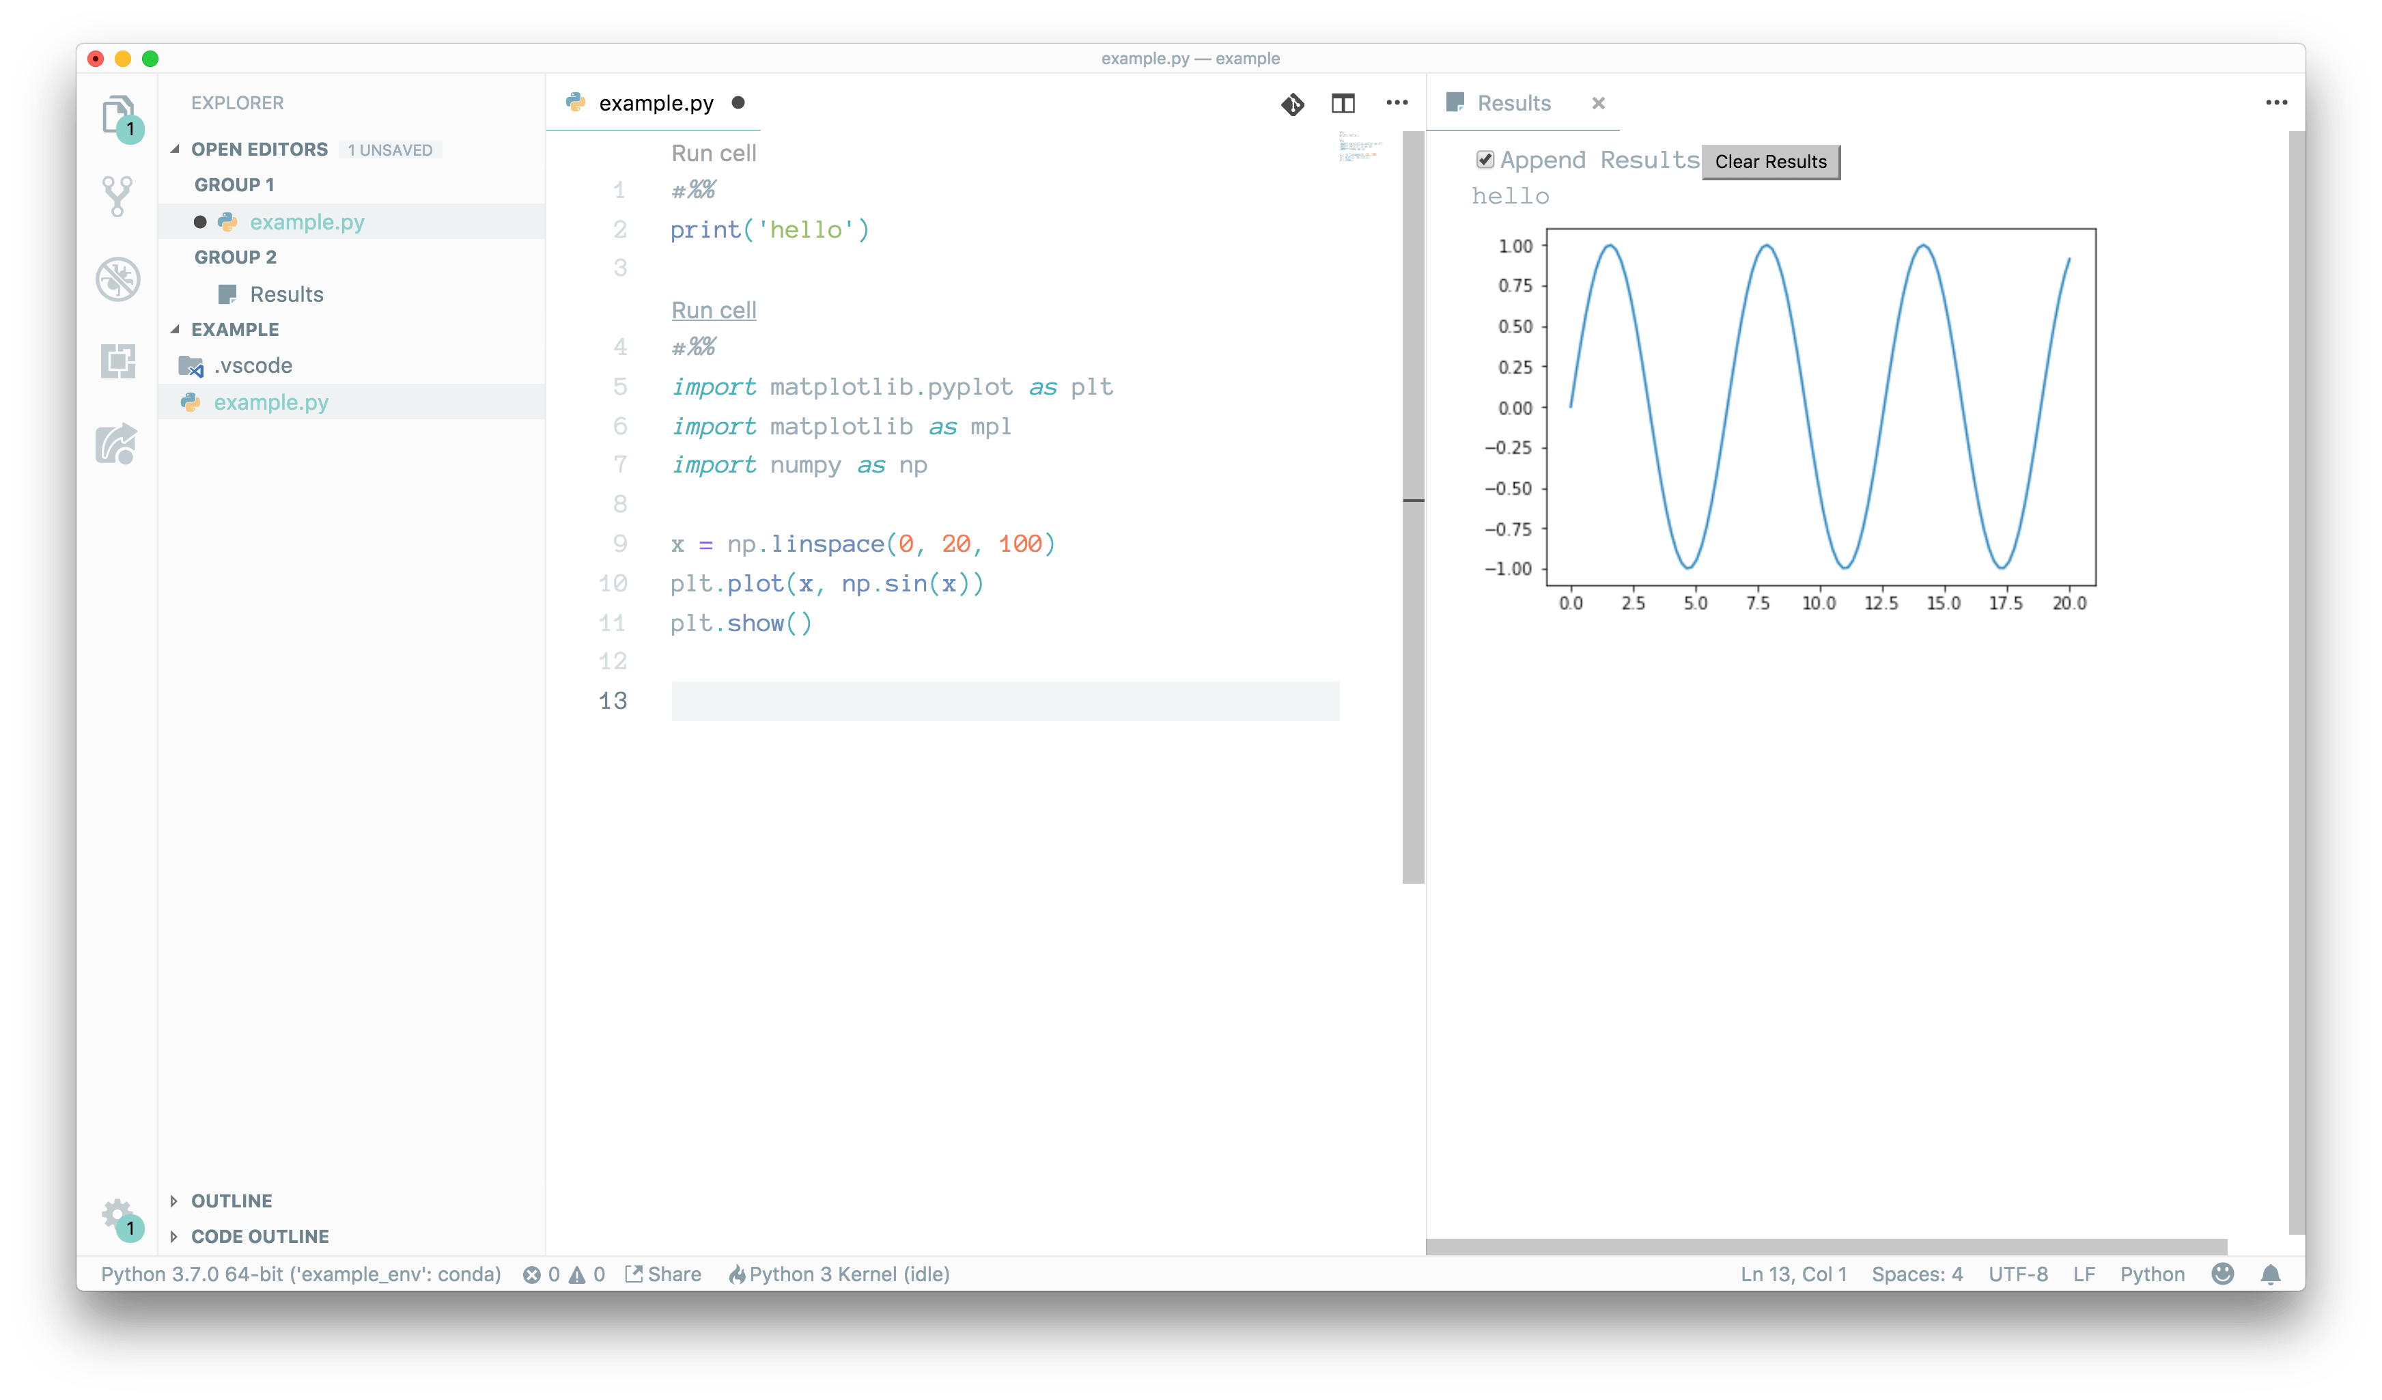Image resolution: width=2382 pixels, height=1400 pixels.
Task: Click Run cell above print('hello')
Action: pyautogui.click(x=713, y=152)
